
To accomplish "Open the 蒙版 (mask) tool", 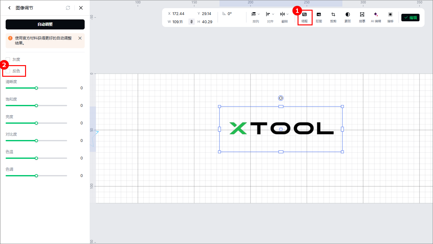I will (x=347, y=17).
